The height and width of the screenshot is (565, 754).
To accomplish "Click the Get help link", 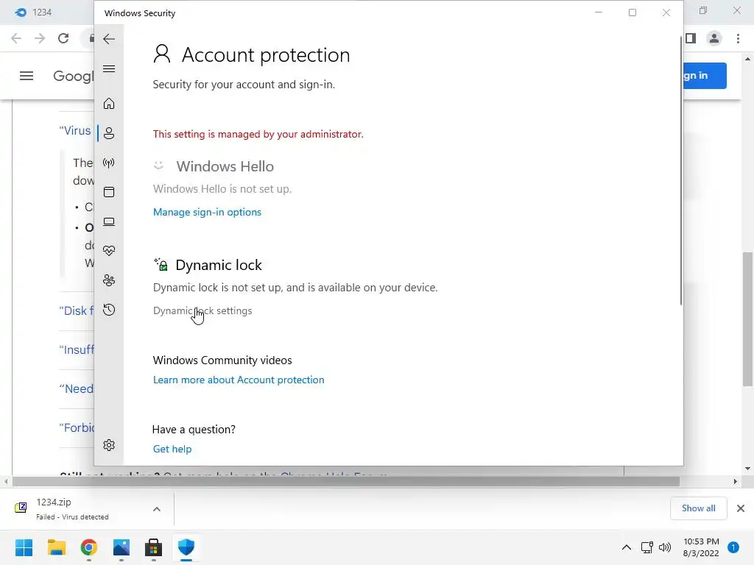I will [172, 449].
